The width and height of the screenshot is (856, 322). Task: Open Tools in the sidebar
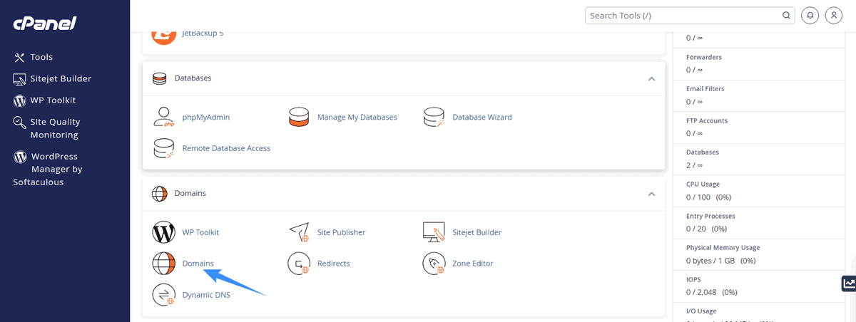41,57
